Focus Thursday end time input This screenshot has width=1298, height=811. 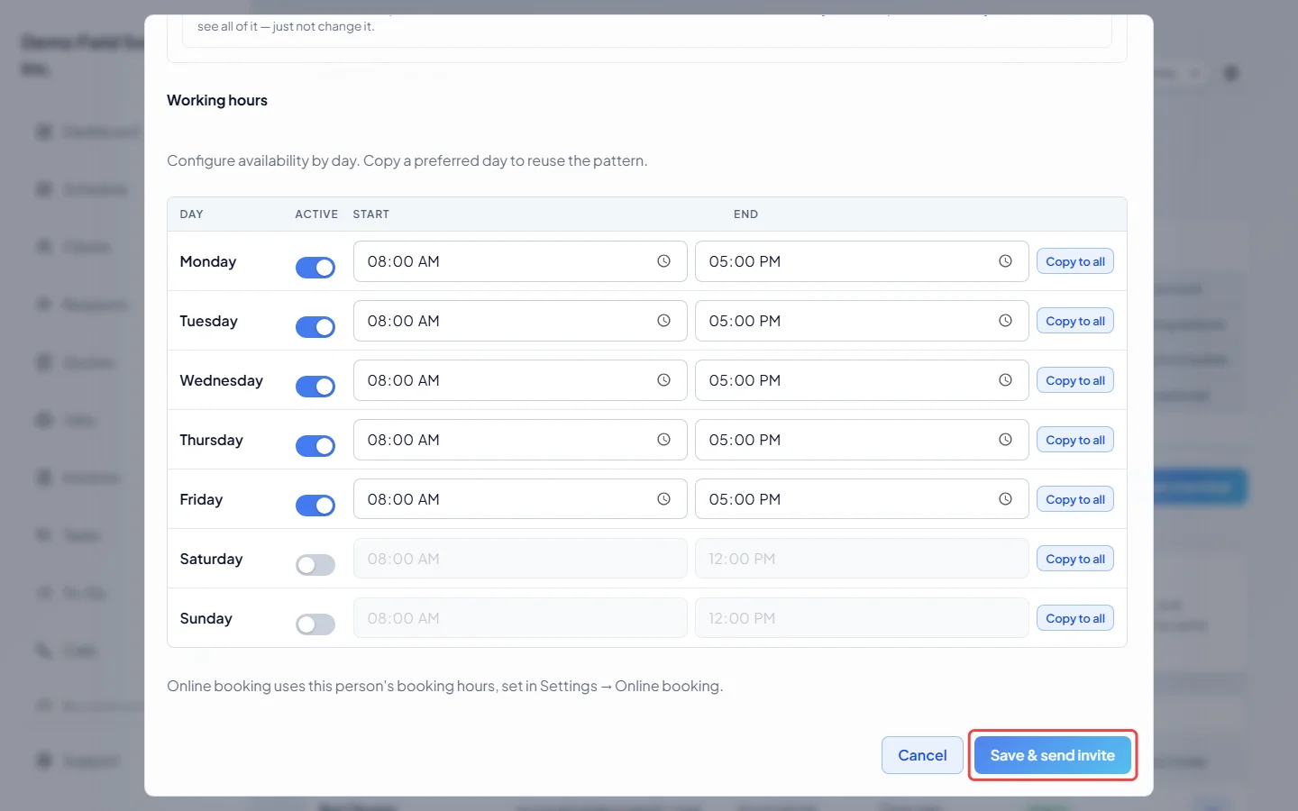tap(862, 440)
